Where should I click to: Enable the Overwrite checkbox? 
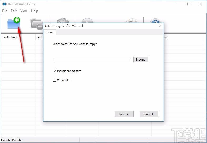pos(55,80)
